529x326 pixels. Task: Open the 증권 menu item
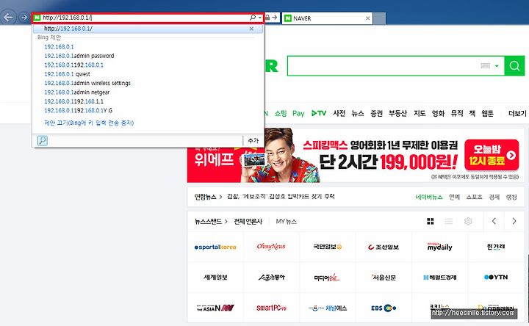[x=376, y=113]
